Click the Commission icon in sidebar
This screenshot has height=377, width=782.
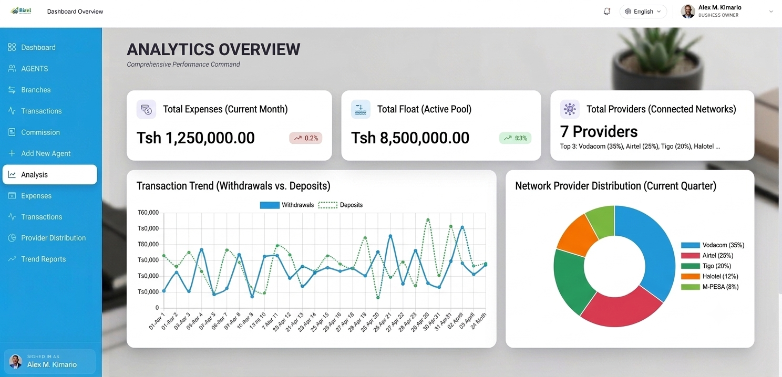[x=12, y=132]
